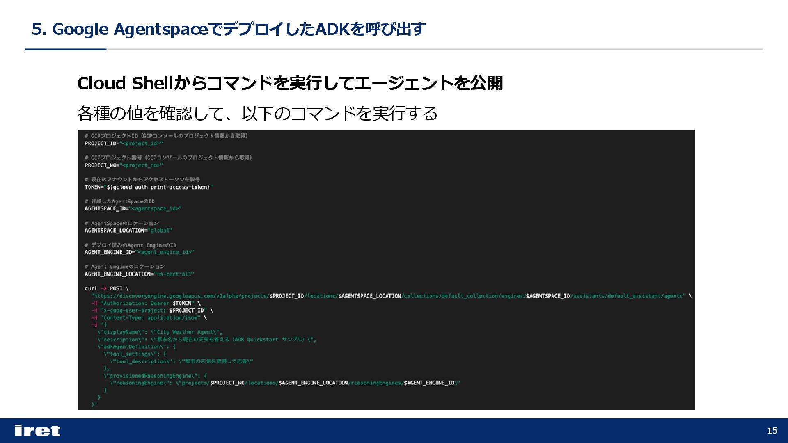788x443 pixels.
Task: Click the displayName 'City Weather Agent' line
Action: coord(160,332)
